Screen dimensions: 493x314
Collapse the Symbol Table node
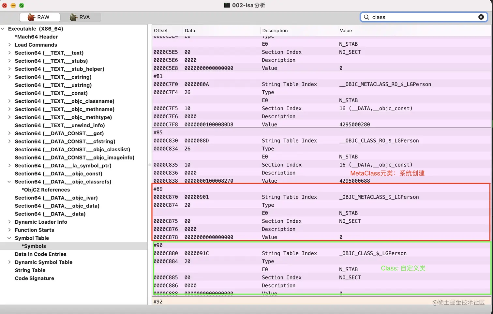(9, 238)
